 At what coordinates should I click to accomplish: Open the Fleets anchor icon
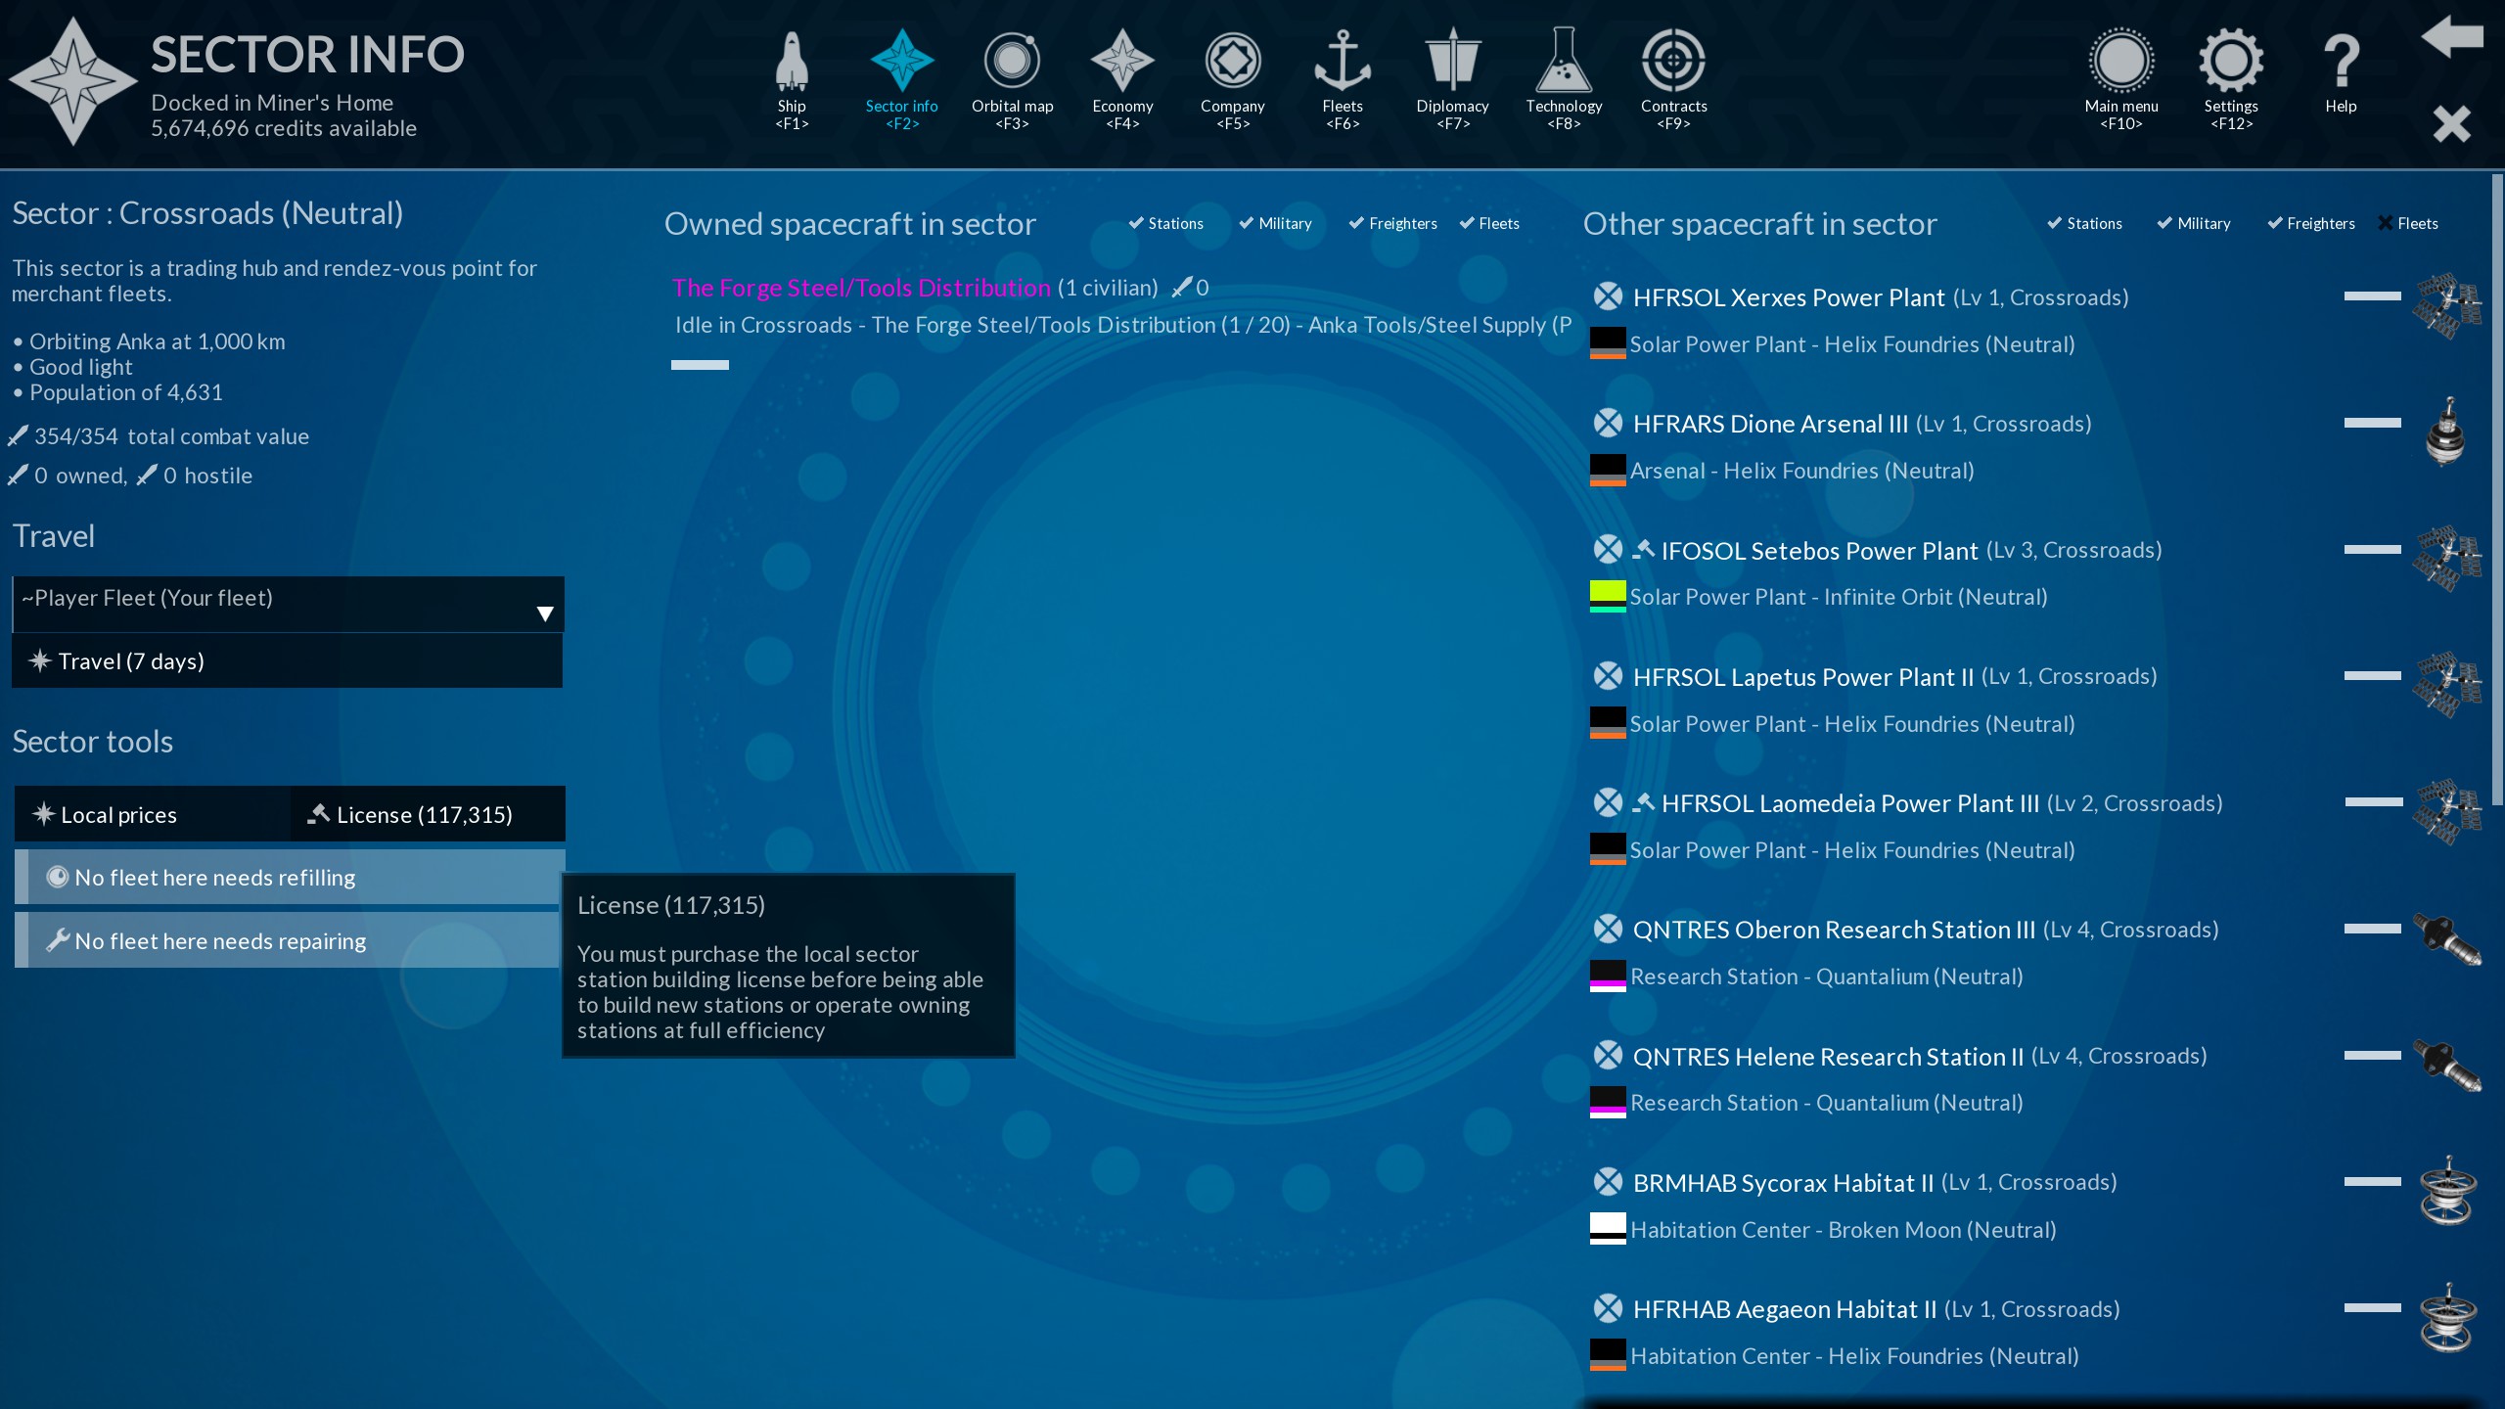pyautogui.click(x=1342, y=61)
